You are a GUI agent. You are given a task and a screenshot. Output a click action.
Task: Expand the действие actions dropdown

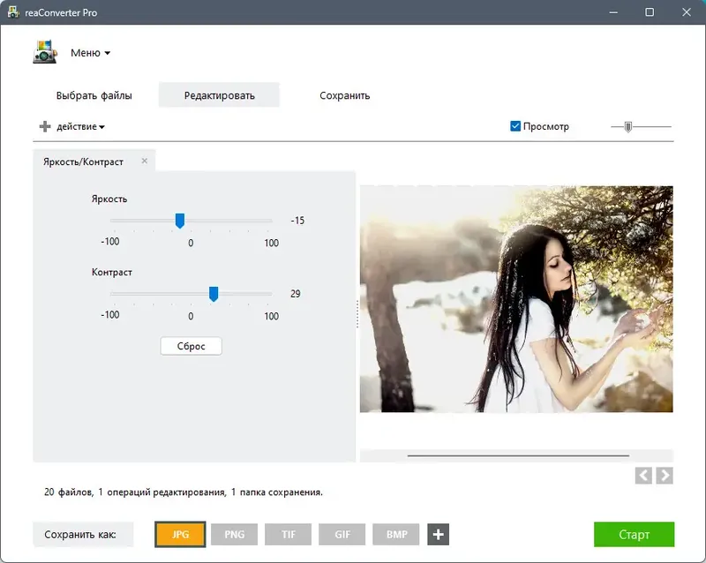point(81,126)
